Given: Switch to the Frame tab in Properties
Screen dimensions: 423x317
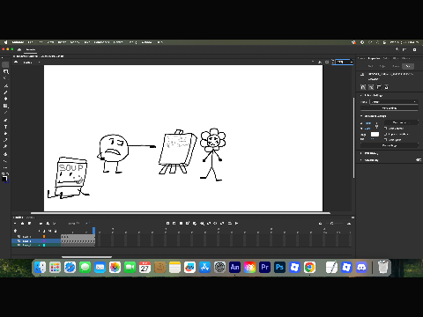Looking at the screenshot, I should (396, 66).
